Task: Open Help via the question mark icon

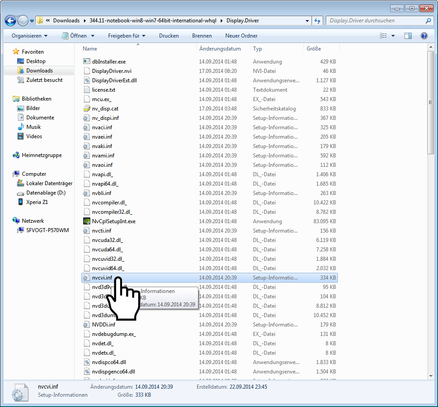Action: (424, 36)
